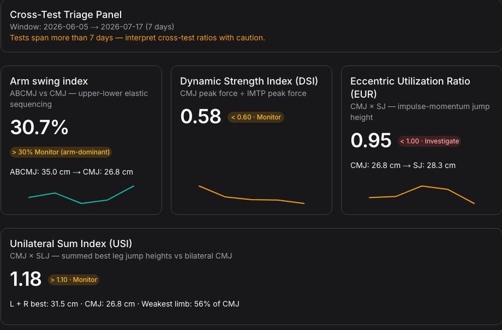This screenshot has height=330, width=502.
Task: Click the Unilateral Sum Index (USI) title
Action: (71, 244)
